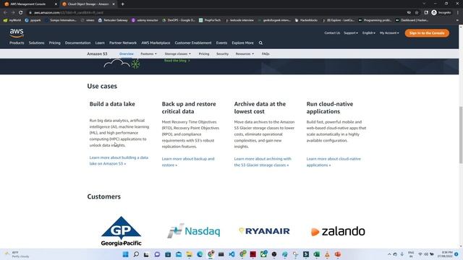This screenshot has height=260, width=463.
Task: Open the Security tab in S3 navigation
Action: pyautogui.click(x=222, y=54)
